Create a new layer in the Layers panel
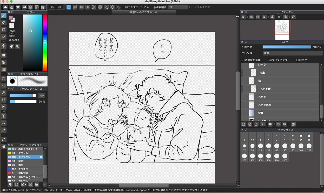This screenshot has height=193, width=324. click(x=243, y=124)
